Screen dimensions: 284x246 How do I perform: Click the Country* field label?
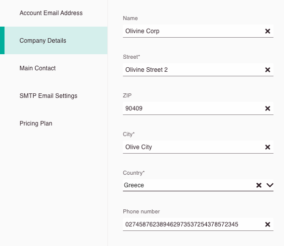click(133, 173)
